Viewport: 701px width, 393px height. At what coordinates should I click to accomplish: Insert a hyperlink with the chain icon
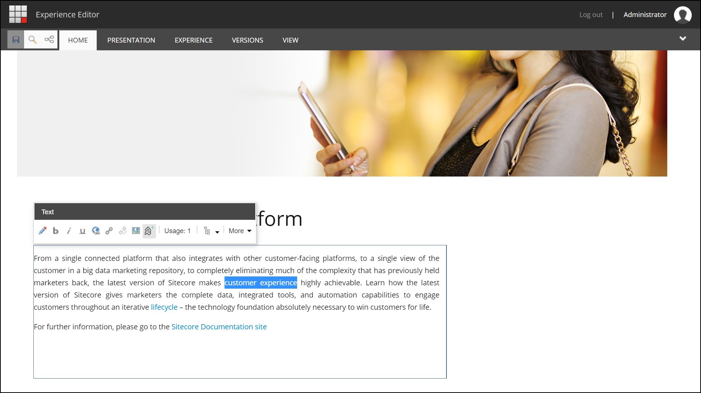pyautogui.click(x=109, y=231)
